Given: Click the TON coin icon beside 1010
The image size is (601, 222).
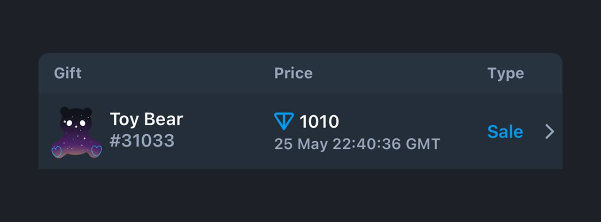Looking at the screenshot, I should 284,121.
